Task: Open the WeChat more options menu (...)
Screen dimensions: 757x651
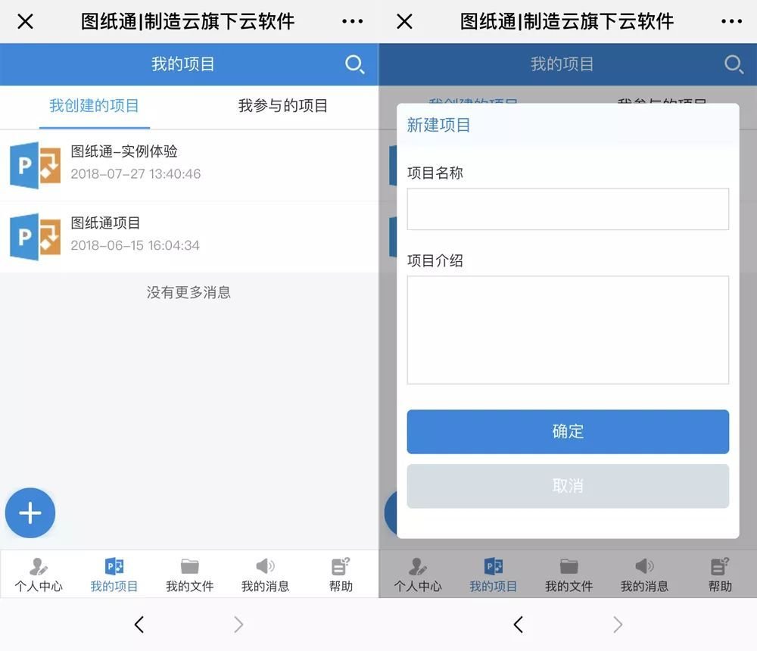Action: 352,20
